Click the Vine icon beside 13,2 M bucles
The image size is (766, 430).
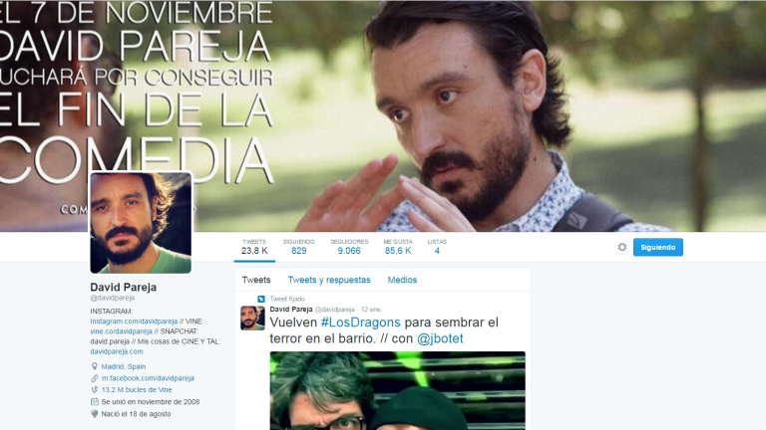click(x=95, y=390)
